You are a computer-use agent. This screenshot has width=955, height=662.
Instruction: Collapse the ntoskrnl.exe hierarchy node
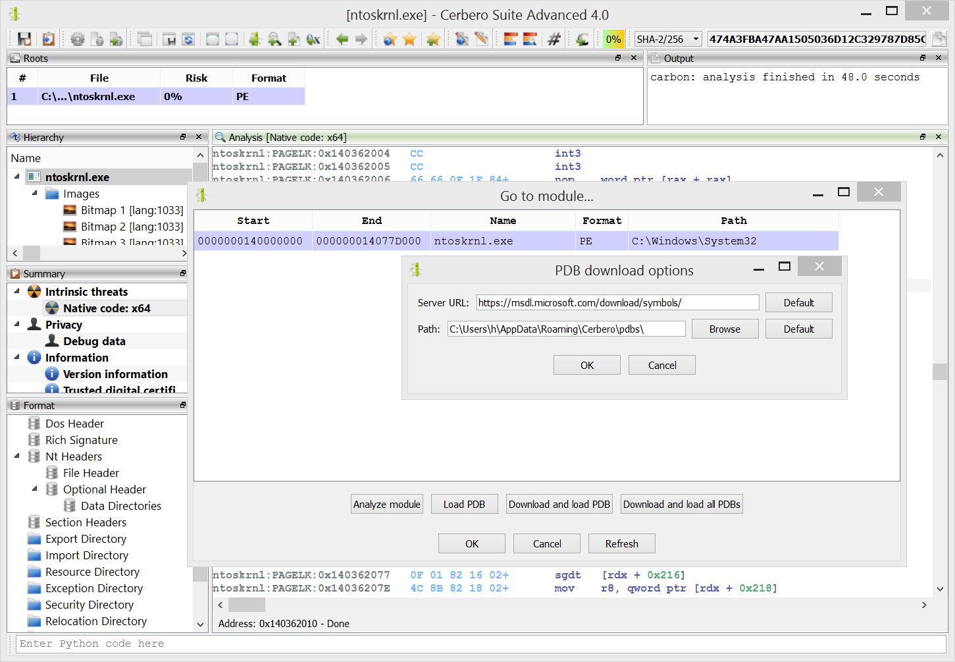(16, 177)
